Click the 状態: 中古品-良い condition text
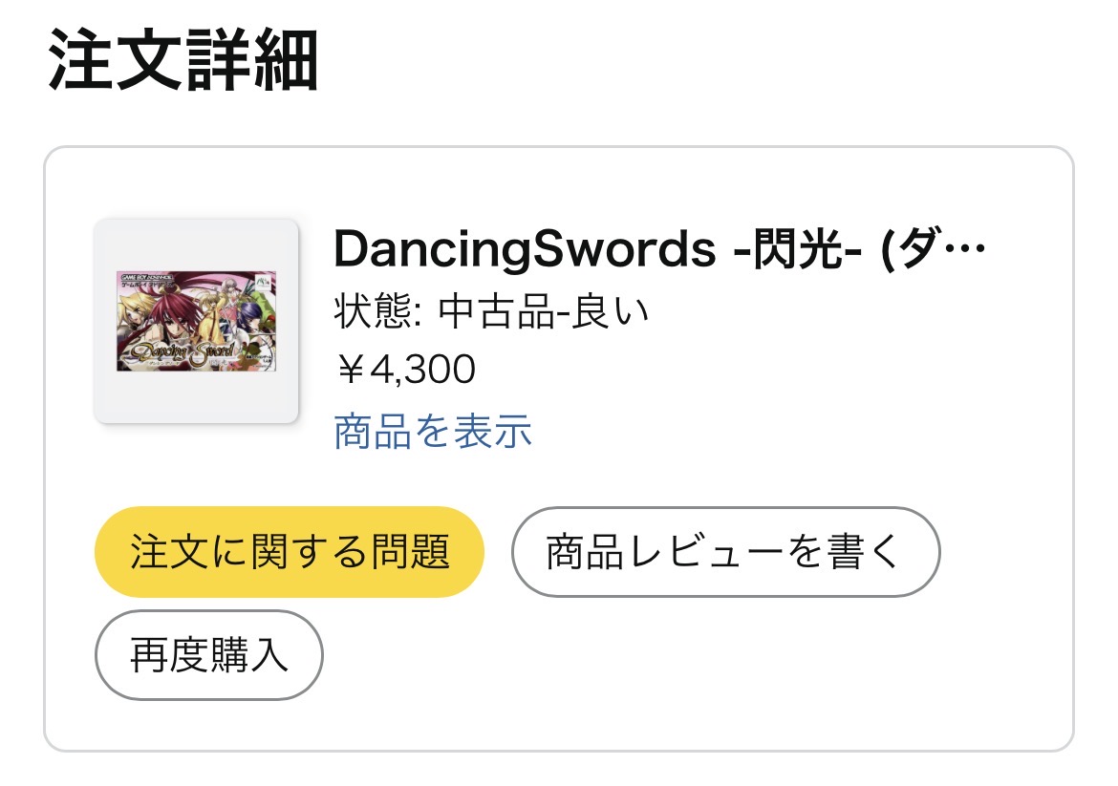This screenshot has height=786, width=1118. (x=491, y=311)
